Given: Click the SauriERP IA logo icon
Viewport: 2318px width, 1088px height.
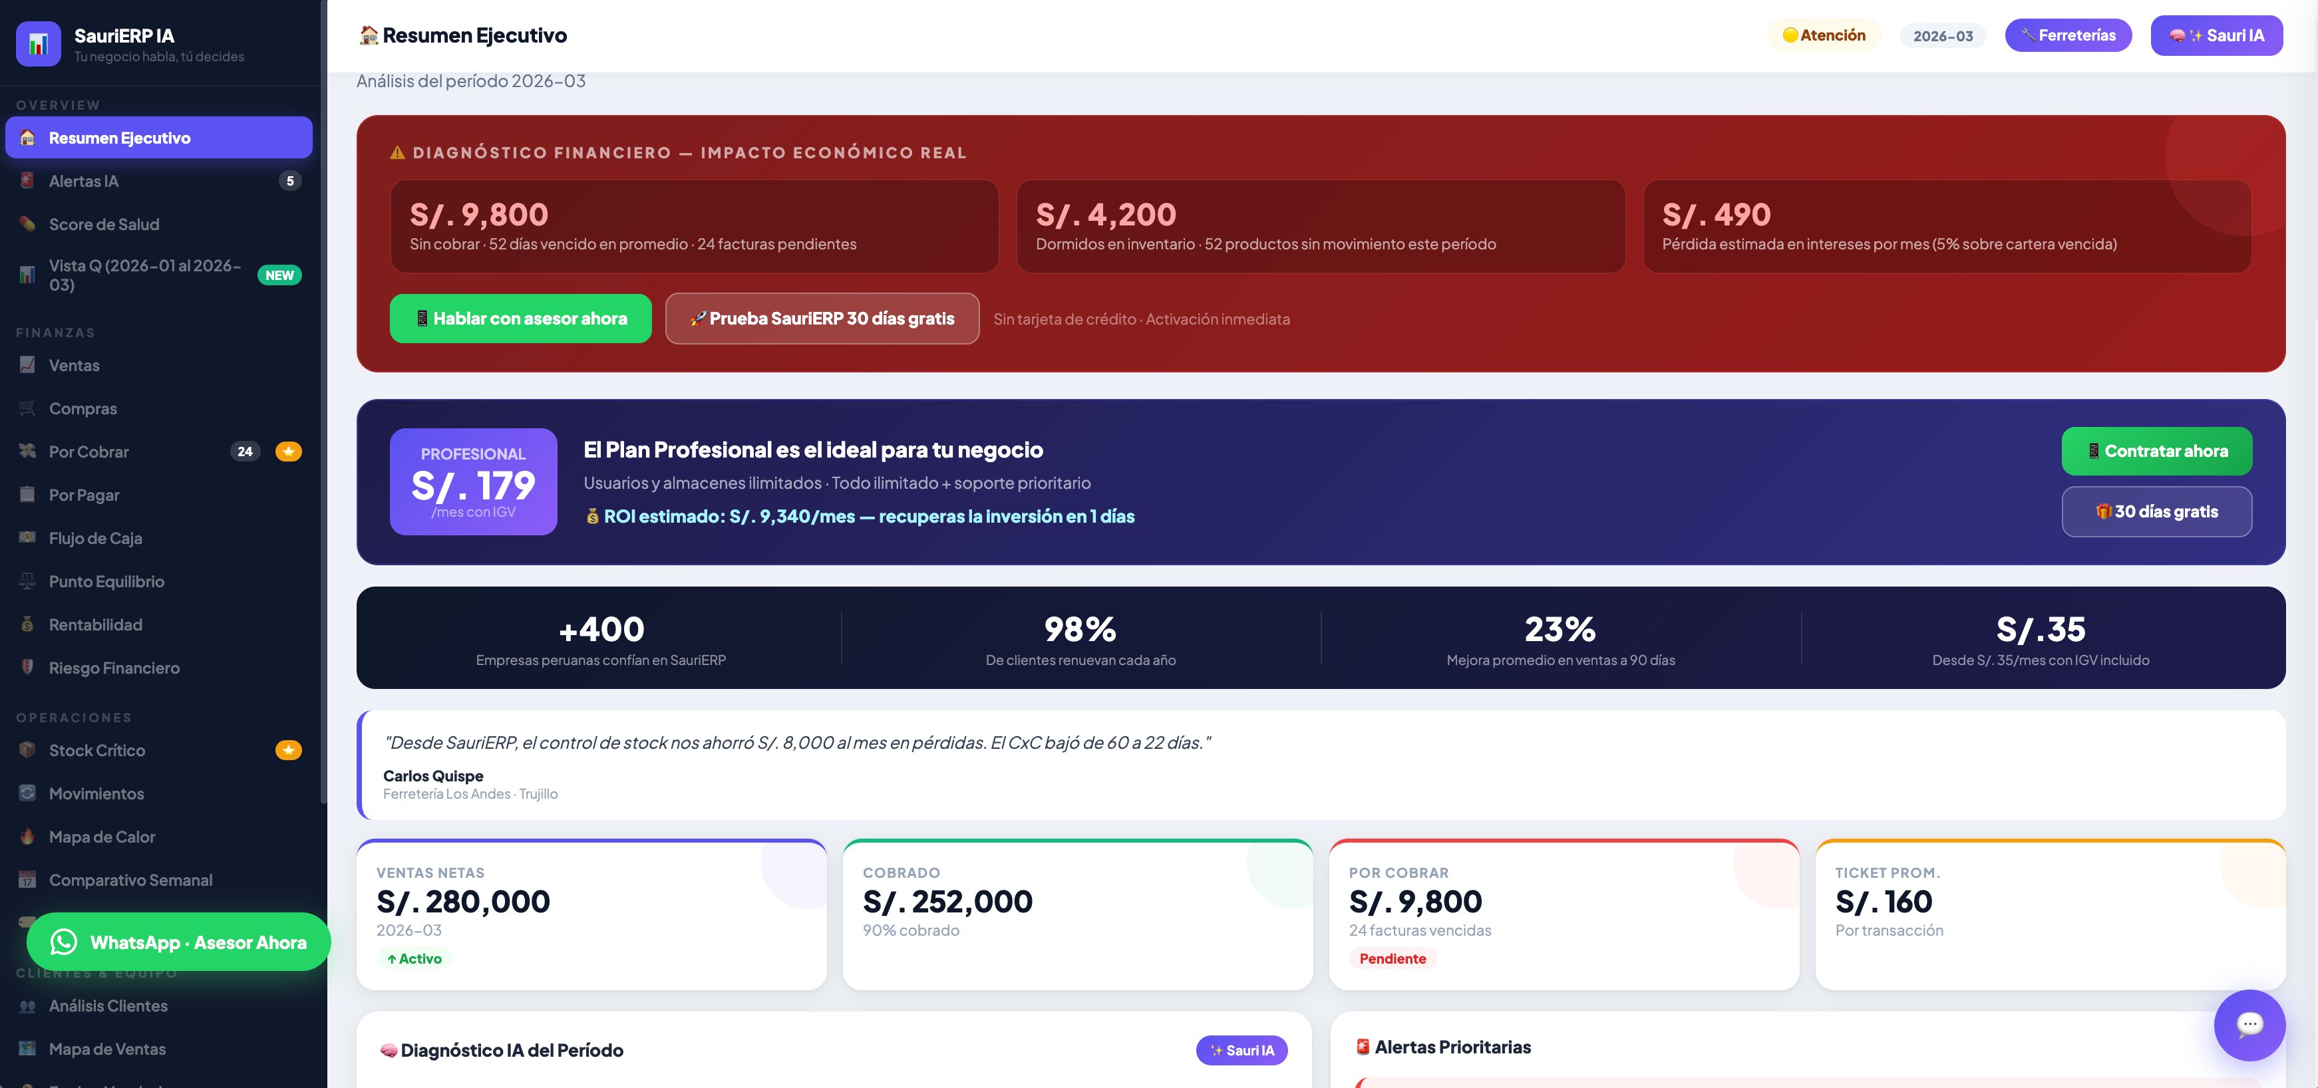Looking at the screenshot, I should pos(39,43).
